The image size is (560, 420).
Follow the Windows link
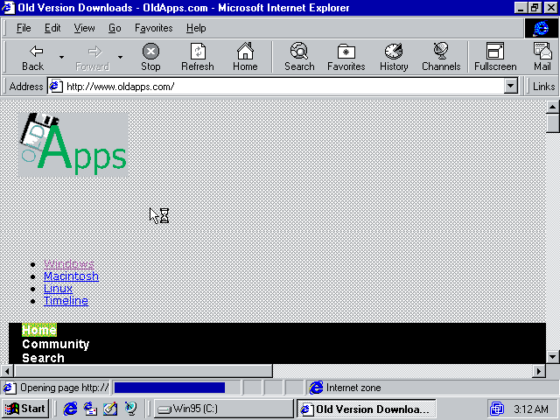tap(69, 264)
